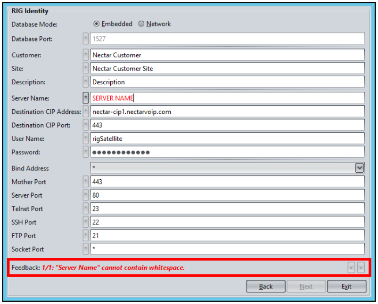Focus the Customer input field
Image resolution: width=378 pixels, height=304 pixels.
coord(227,55)
